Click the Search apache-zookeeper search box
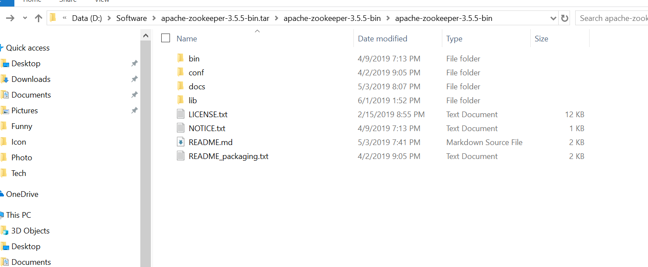The height and width of the screenshot is (267, 648). click(612, 18)
